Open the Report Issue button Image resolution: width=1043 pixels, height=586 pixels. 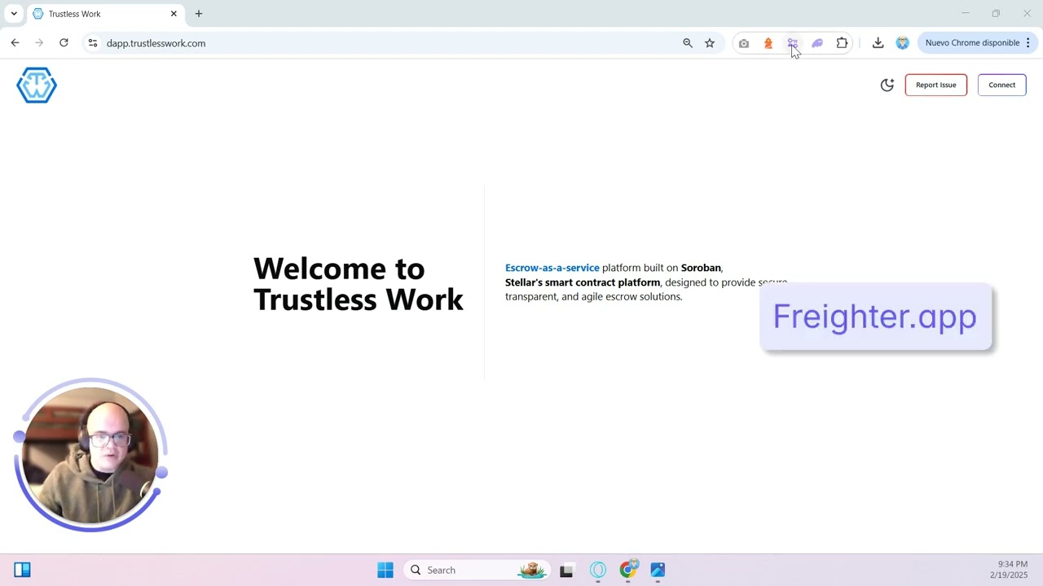point(935,85)
